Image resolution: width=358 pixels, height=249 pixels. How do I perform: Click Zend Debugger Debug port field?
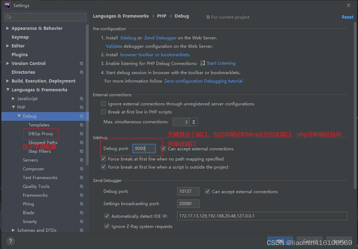click(188, 191)
